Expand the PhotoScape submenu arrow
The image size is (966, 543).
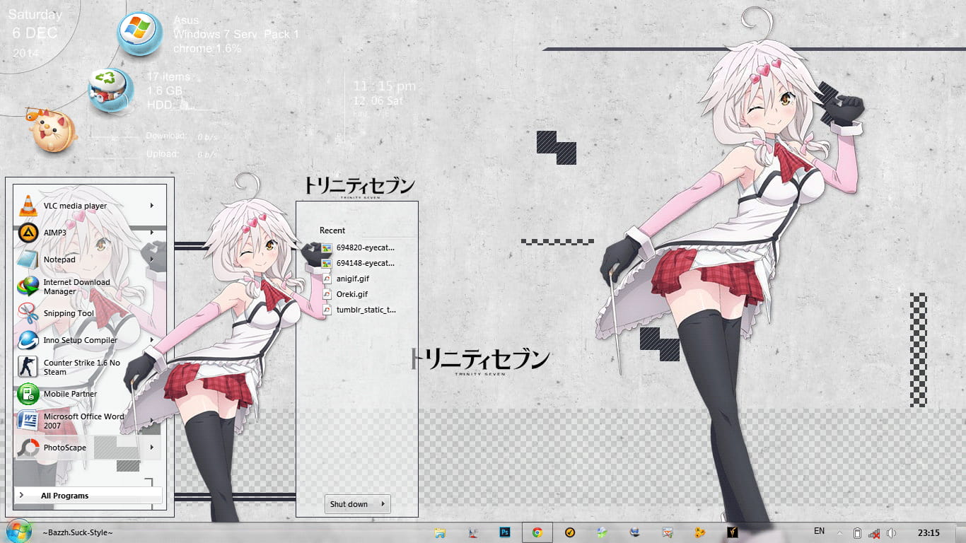[x=152, y=448]
